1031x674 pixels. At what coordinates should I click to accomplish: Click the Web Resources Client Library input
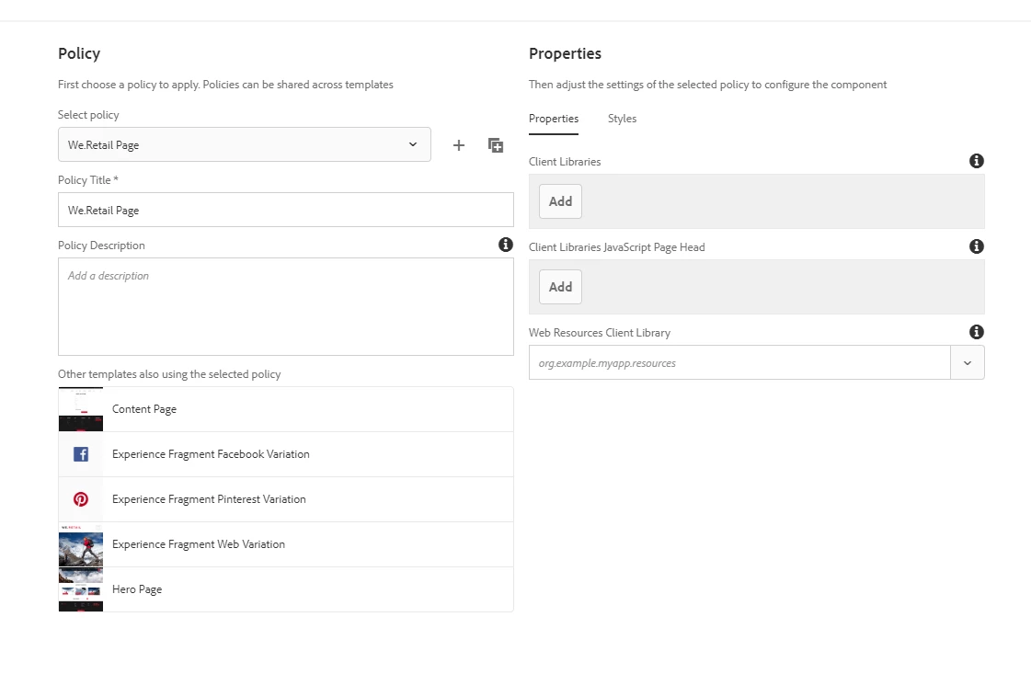739,362
